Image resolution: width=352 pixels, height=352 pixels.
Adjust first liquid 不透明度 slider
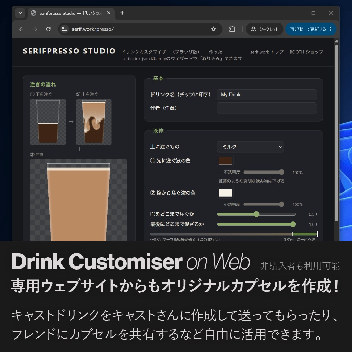point(264,172)
